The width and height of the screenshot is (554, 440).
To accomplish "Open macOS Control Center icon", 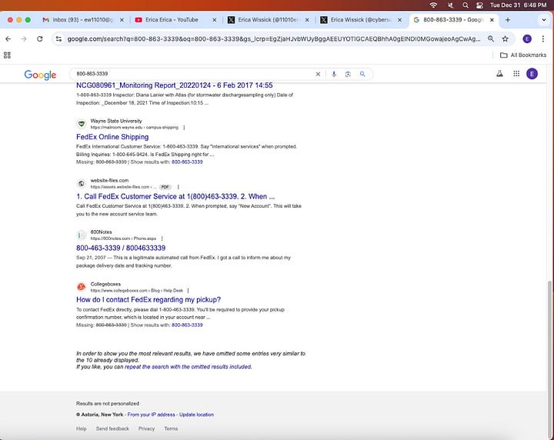I will point(480,5).
